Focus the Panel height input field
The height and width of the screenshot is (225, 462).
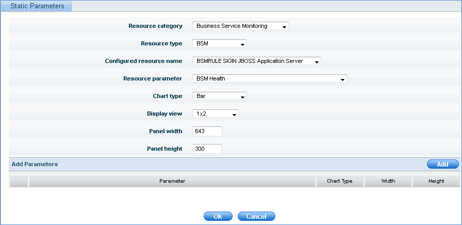tap(207, 149)
